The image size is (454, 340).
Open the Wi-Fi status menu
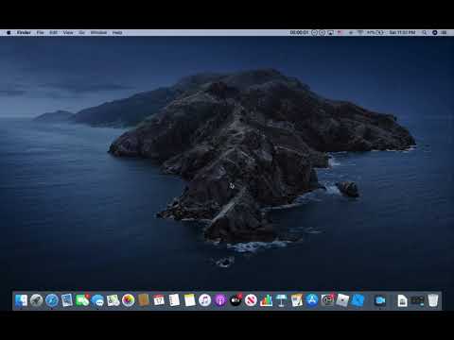tap(360, 32)
